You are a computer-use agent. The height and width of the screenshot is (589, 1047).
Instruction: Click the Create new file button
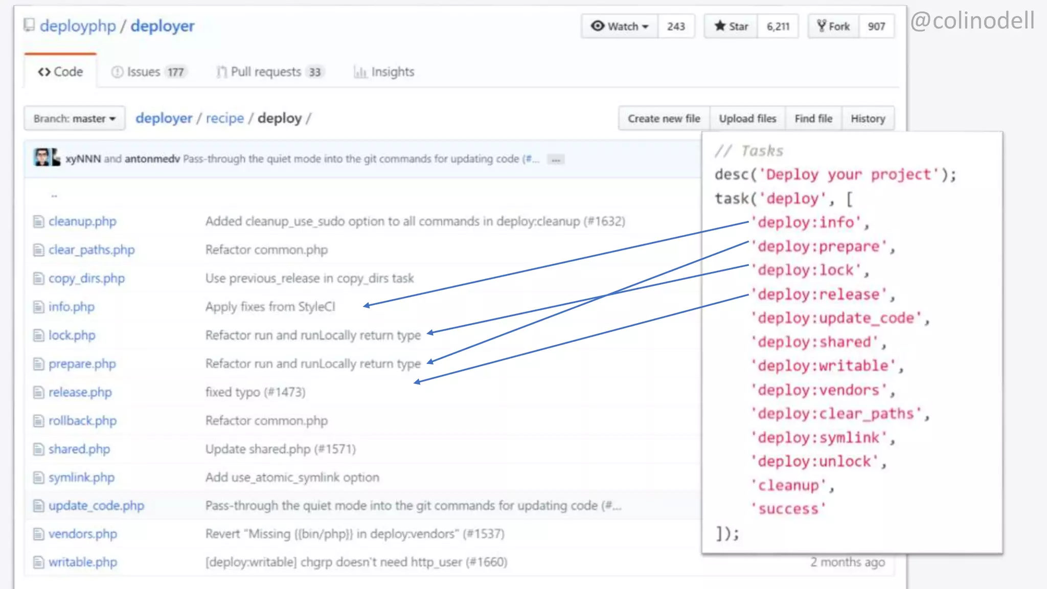point(664,119)
